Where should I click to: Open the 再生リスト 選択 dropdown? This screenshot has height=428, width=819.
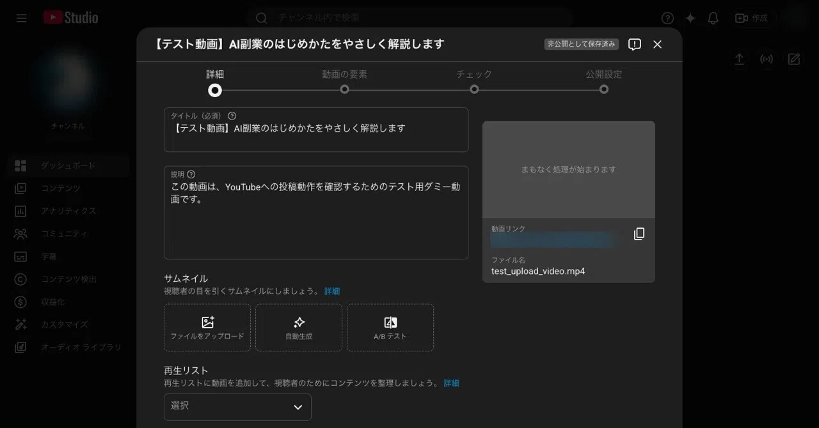click(x=237, y=407)
